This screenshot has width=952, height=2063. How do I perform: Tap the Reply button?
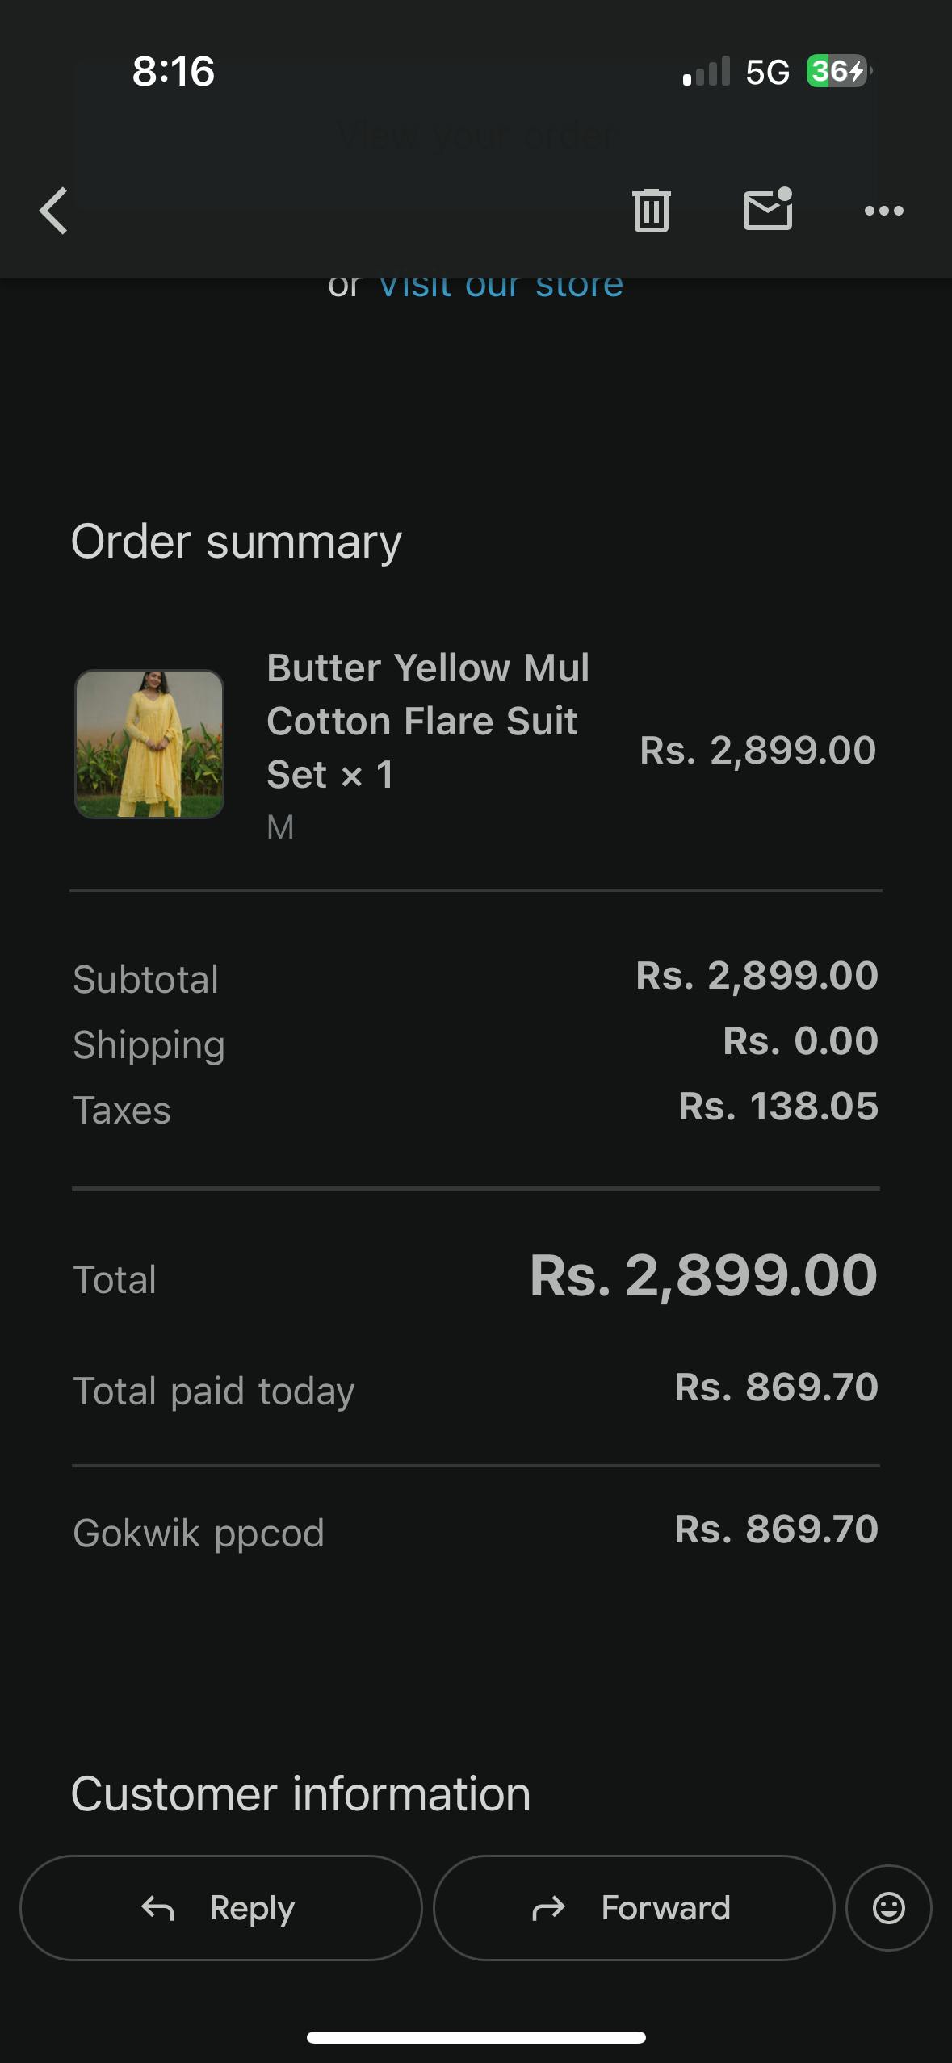click(220, 1908)
